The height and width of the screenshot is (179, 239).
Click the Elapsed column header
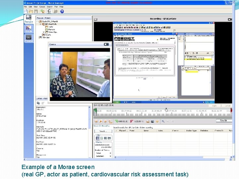click(123, 131)
